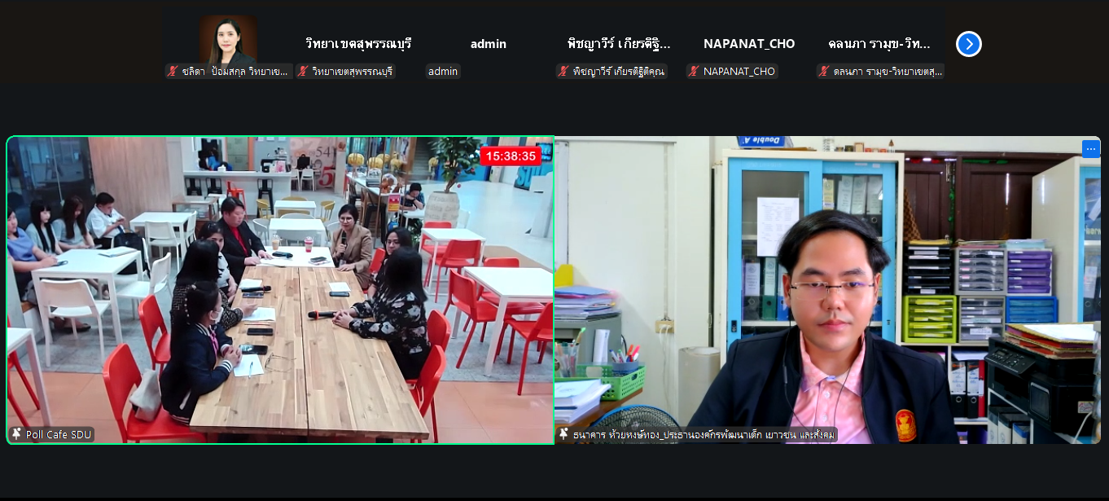
Task: Open the three-dots menu on the right video
Action: click(x=1091, y=148)
